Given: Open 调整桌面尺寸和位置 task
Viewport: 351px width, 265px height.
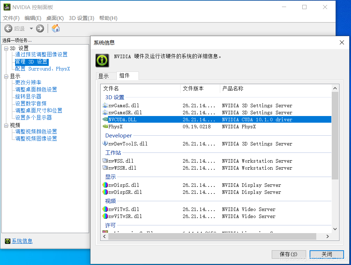Looking at the screenshot, I should click(x=39, y=110).
